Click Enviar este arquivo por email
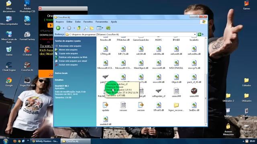The height and width of the screenshot is (144, 257). (73, 61)
